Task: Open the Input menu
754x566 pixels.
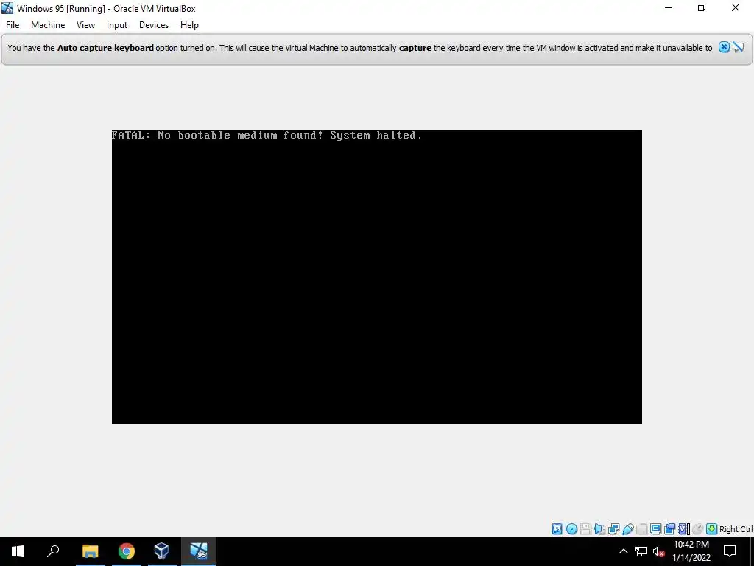Action: pos(117,25)
